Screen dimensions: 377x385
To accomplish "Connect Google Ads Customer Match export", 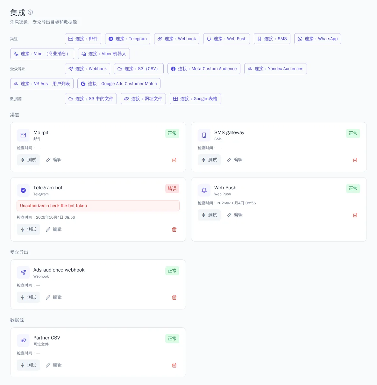I will click(x=119, y=84).
